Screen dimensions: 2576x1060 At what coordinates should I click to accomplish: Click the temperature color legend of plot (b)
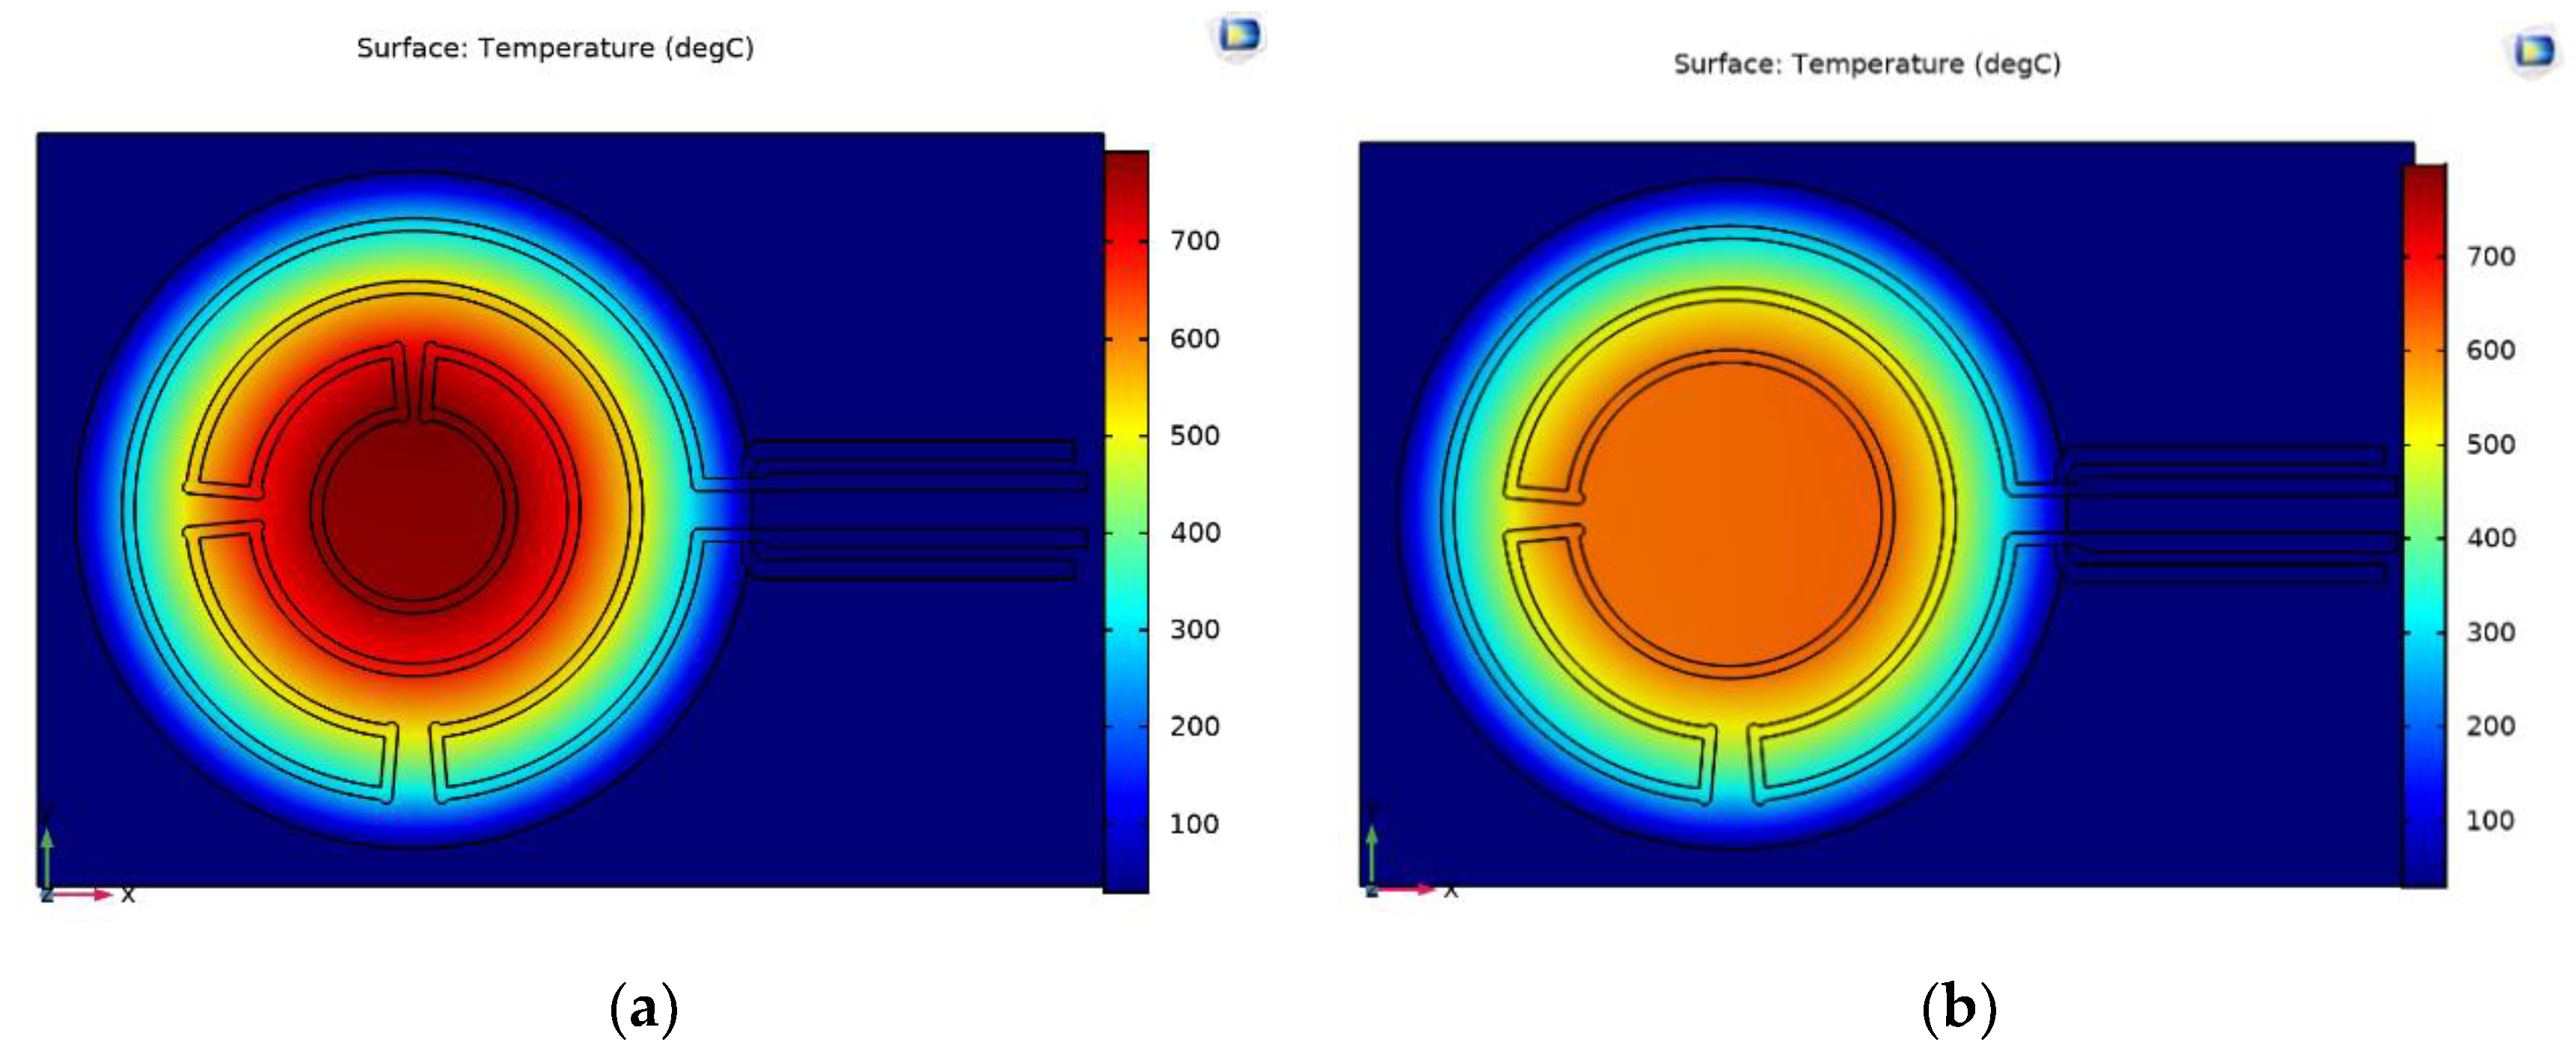[x=2424, y=526]
